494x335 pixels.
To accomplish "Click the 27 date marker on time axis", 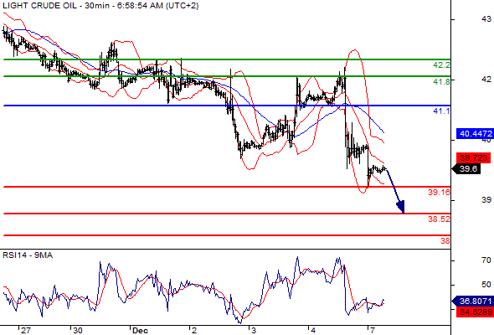I will (25, 330).
